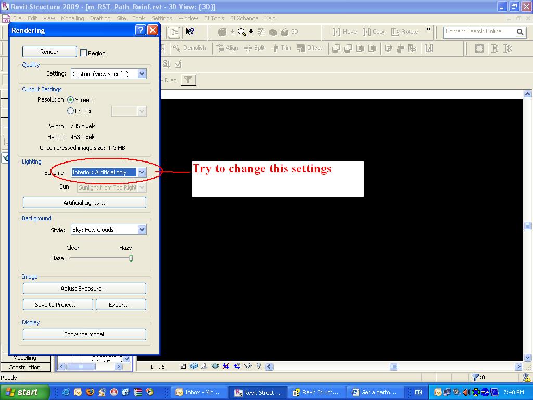
Task: Click the Zoom magnifier tool icon
Action: point(242,32)
